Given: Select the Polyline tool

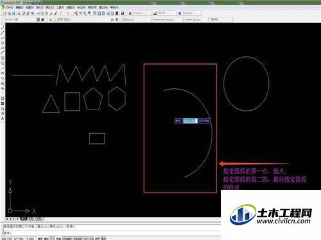Looking at the screenshot, I should click(x=3, y=38).
